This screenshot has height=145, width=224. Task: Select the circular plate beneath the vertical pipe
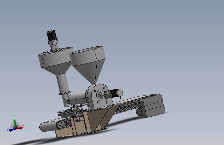(x=68, y=111)
